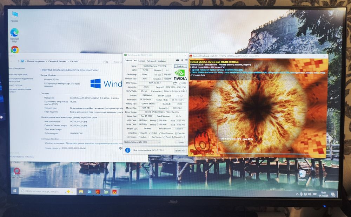The image size is (351, 217).
Task: Open Remote settings link in System sidebar
Action: click(x=21, y=80)
